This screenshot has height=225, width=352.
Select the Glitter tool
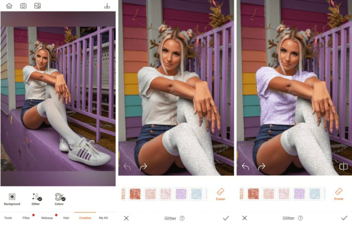[36, 199]
